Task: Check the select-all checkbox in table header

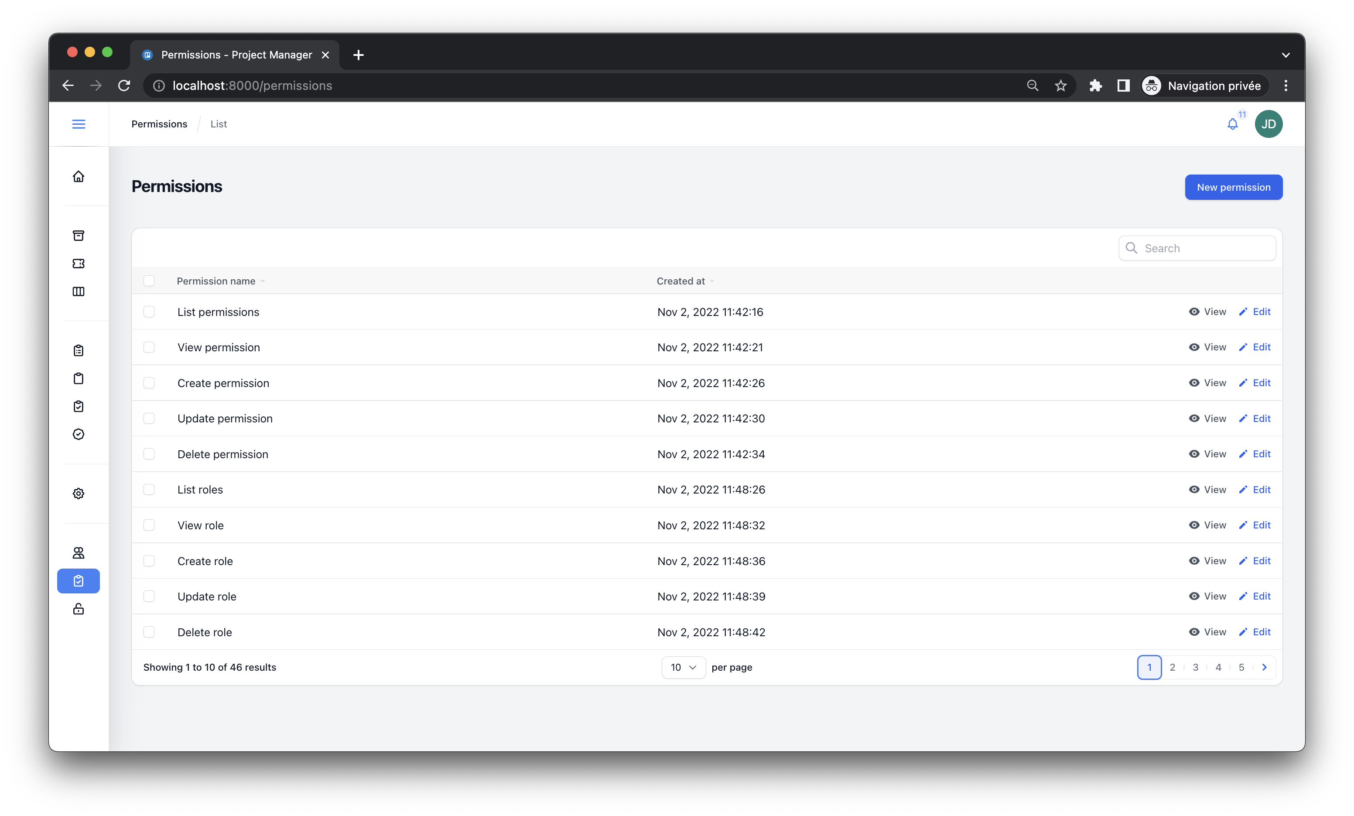Action: pyautogui.click(x=149, y=281)
